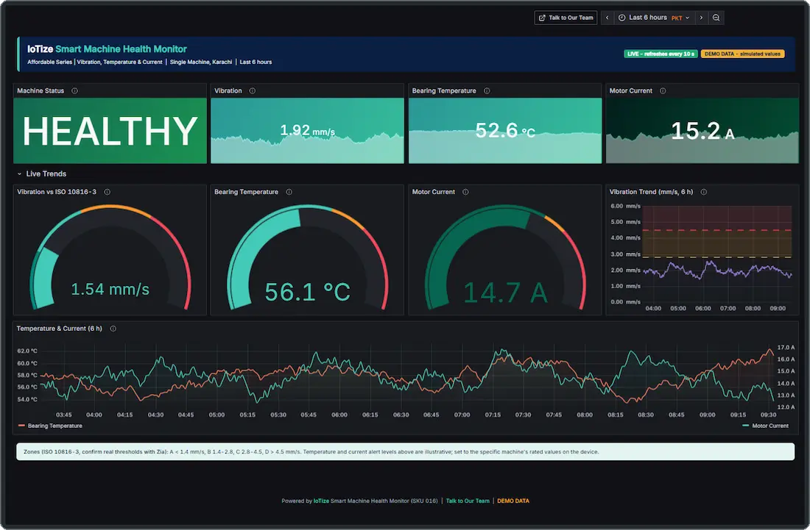The width and height of the screenshot is (810, 530).
Task: Click the 56.1 °C gauge reading
Action: click(307, 292)
